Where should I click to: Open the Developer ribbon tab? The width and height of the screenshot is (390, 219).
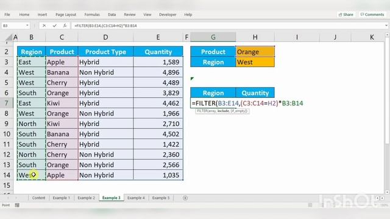[x=168, y=15]
